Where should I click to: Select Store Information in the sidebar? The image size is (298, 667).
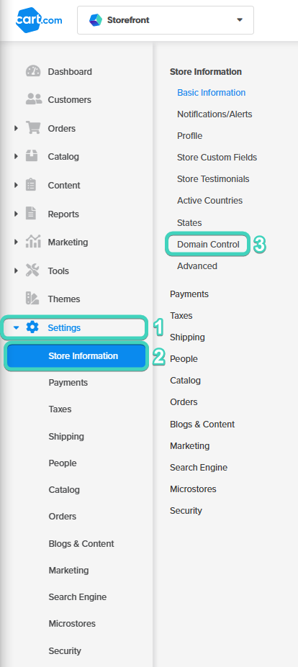76,356
